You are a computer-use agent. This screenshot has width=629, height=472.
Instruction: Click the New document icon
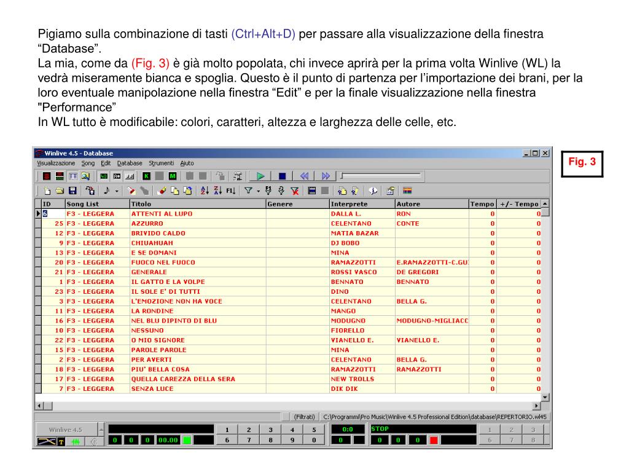tap(47, 191)
